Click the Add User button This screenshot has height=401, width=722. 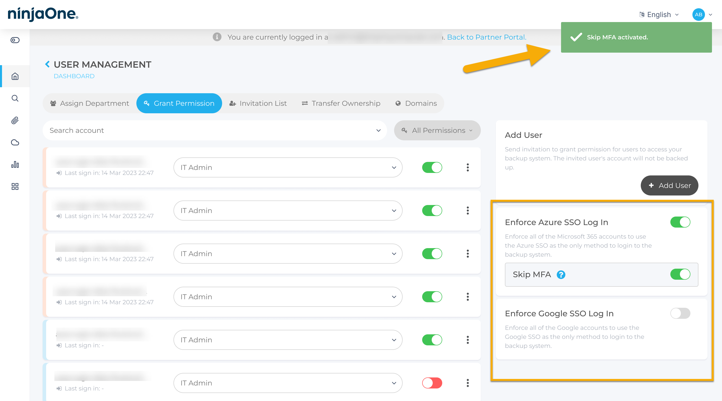pyautogui.click(x=669, y=185)
